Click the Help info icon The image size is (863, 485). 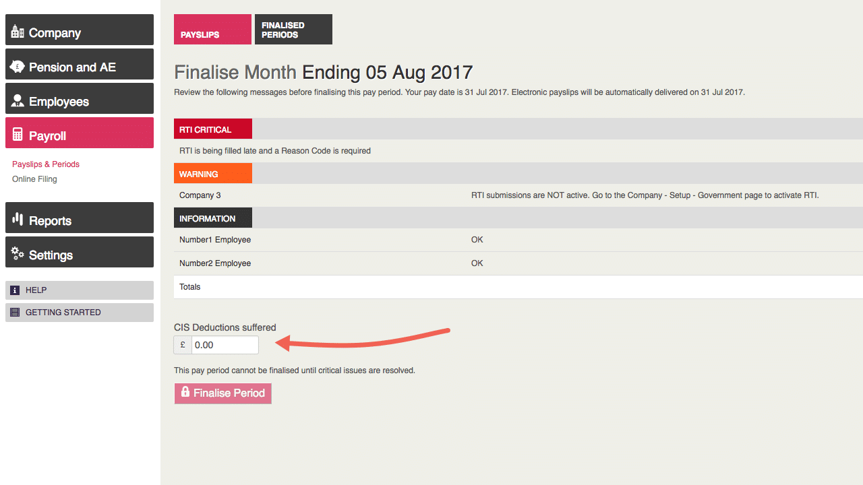click(15, 290)
